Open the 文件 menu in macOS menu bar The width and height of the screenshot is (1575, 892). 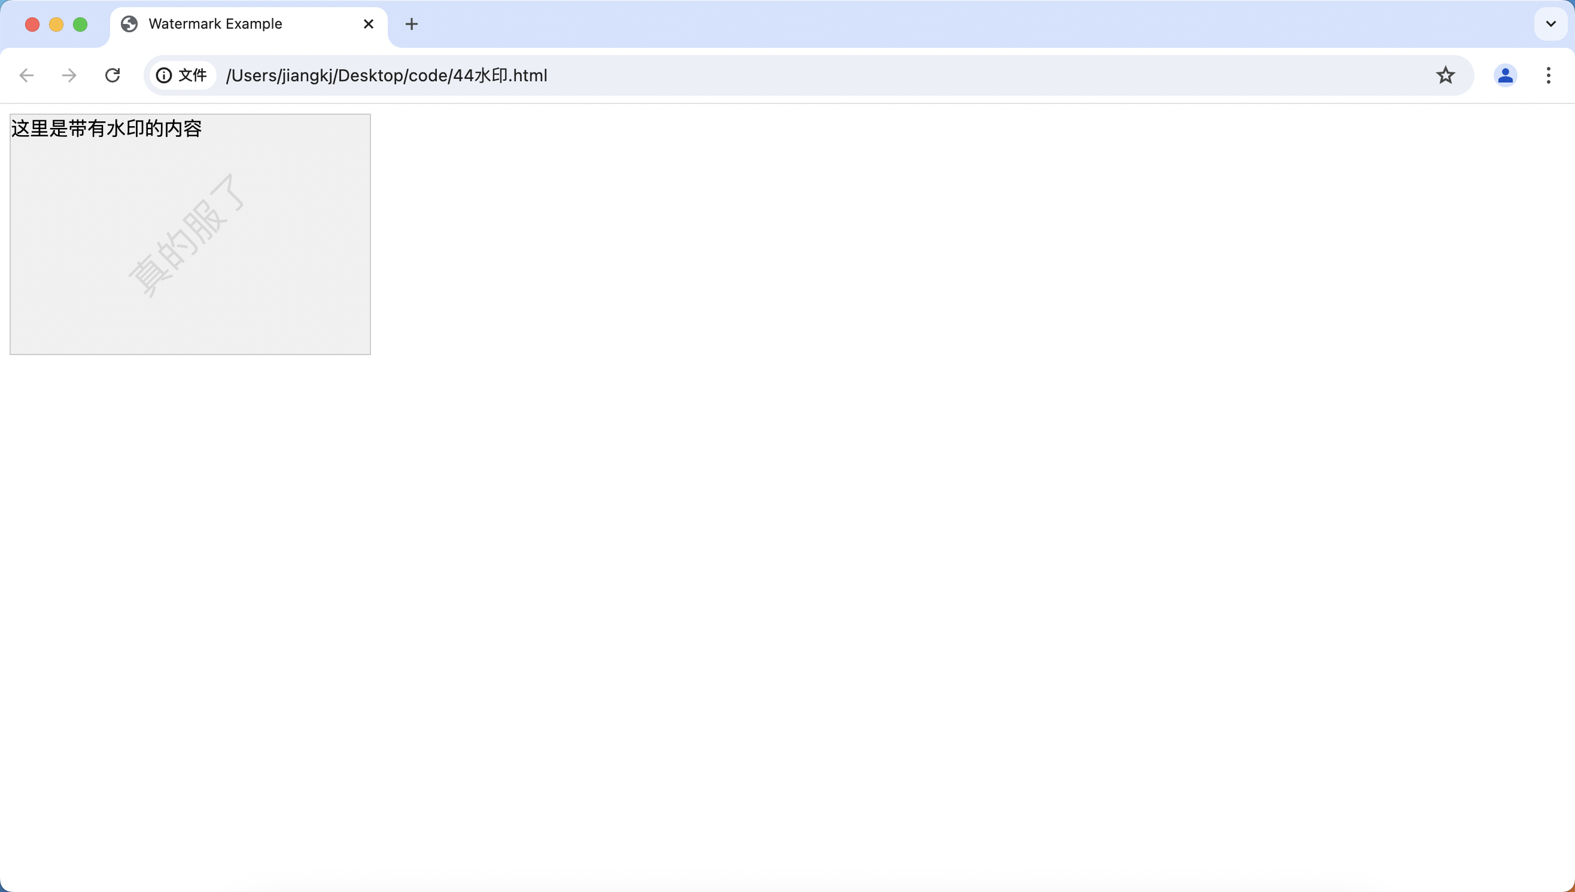(193, 75)
